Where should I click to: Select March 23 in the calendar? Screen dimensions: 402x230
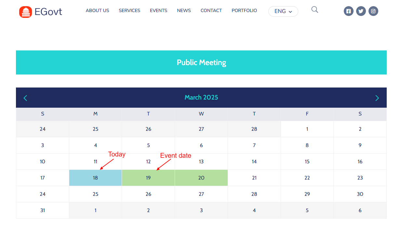(x=360, y=178)
